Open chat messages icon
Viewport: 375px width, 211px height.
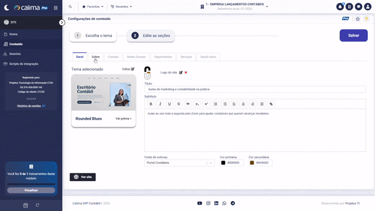[x=359, y=6]
